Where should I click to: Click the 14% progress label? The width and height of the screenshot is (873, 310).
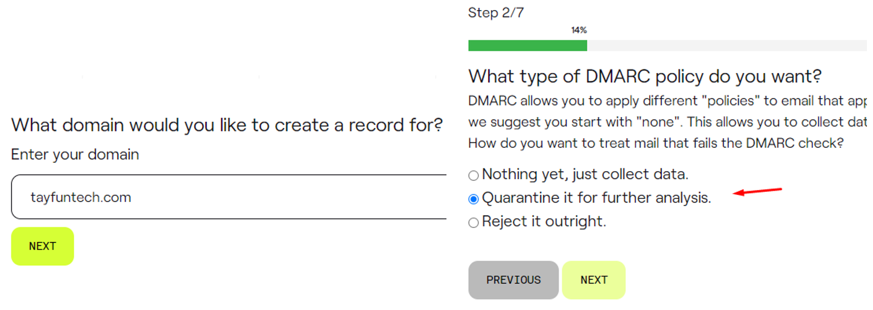click(x=579, y=30)
